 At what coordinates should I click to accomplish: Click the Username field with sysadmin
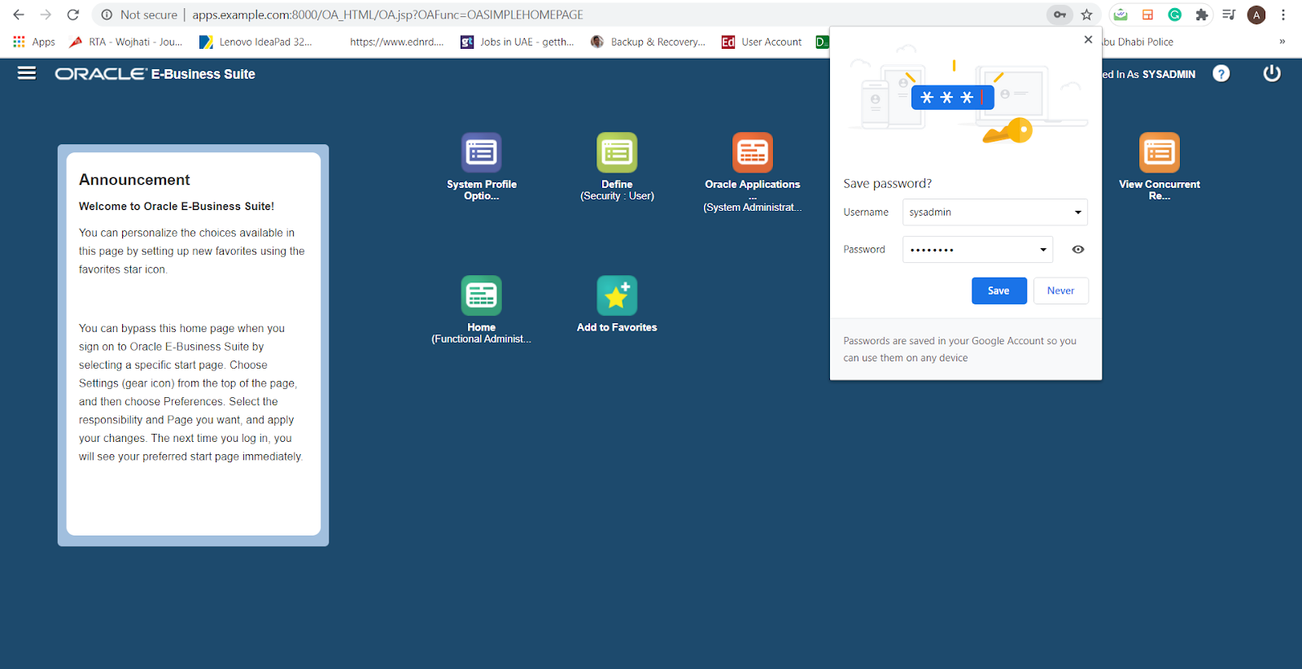click(x=994, y=212)
